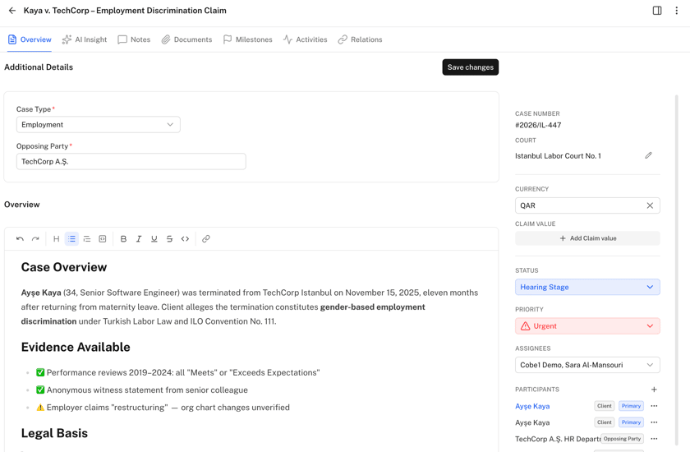Open the Case Type dropdown
The width and height of the screenshot is (690, 452).
[x=98, y=125]
